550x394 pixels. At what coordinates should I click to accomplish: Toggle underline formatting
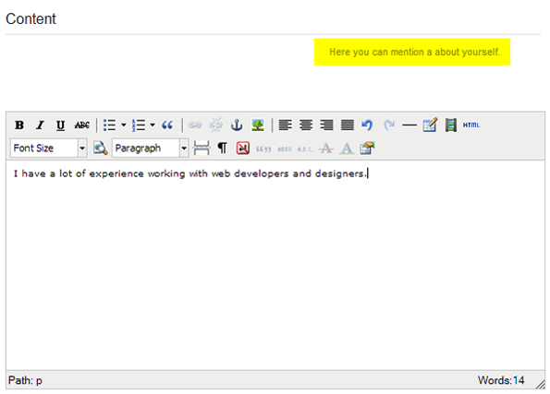pos(61,125)
